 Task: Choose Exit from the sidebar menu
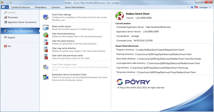10,46
